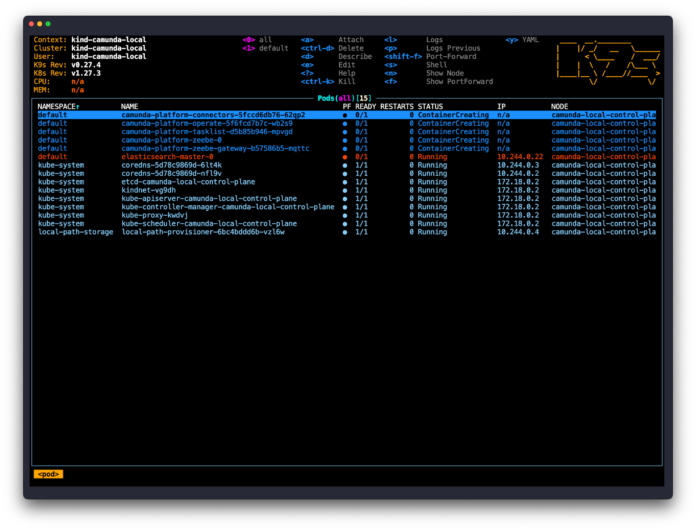
Task: Select kube-controller-manager-camunda-local-control-plane pod
Action: point(228,207)
